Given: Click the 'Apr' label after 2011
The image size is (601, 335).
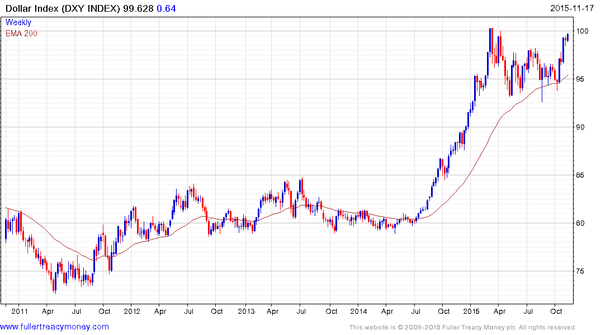Looking at the screenshot, I should coord(48,311).
